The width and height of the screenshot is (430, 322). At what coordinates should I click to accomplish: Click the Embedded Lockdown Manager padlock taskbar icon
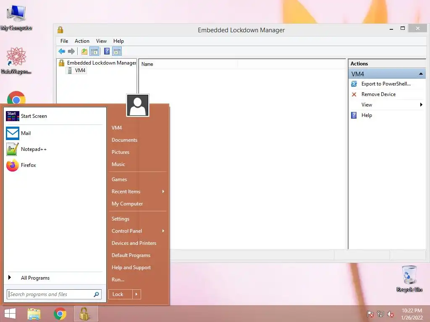[x=86, y=314]
